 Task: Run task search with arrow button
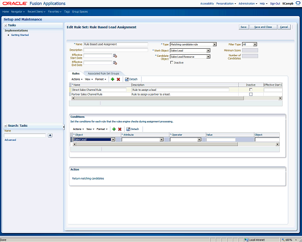[50, 135]
